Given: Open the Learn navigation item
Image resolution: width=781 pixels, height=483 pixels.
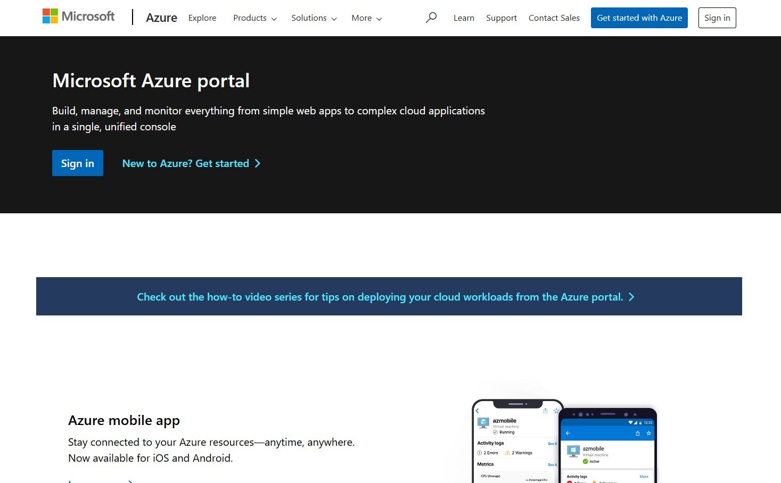Looking at the screenshot, I should (x=464, y=18).
